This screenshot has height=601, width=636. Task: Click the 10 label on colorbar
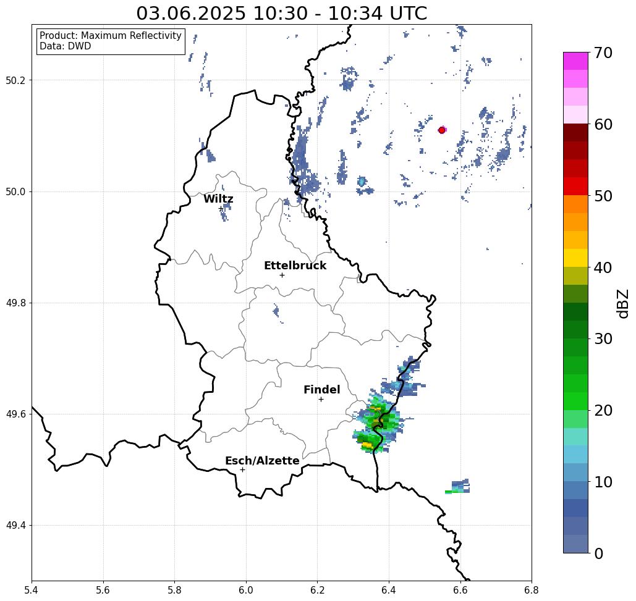pos(603,482)
